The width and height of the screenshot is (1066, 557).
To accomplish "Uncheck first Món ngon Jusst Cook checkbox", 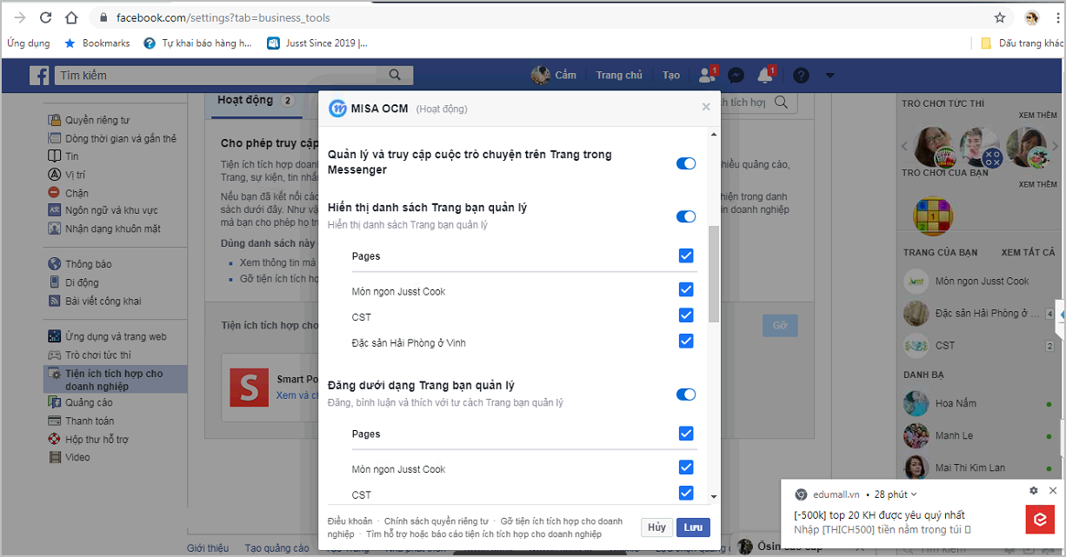I will click(x=686, y=290).
